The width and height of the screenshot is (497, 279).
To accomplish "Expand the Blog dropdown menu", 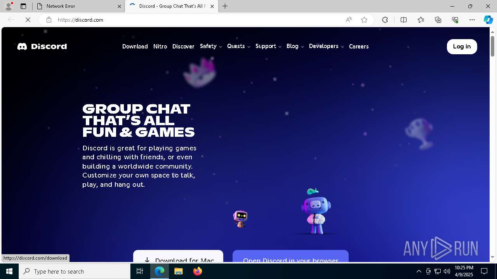I will [x=295, y=46].
